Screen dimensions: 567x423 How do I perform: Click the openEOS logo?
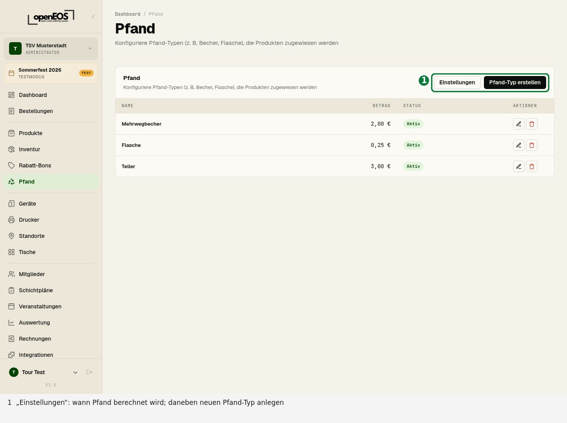(51, 17)
